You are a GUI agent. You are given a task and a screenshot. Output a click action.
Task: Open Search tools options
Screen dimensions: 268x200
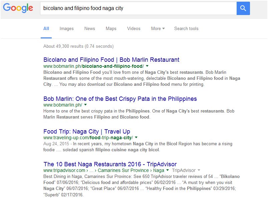click(186, 29)
